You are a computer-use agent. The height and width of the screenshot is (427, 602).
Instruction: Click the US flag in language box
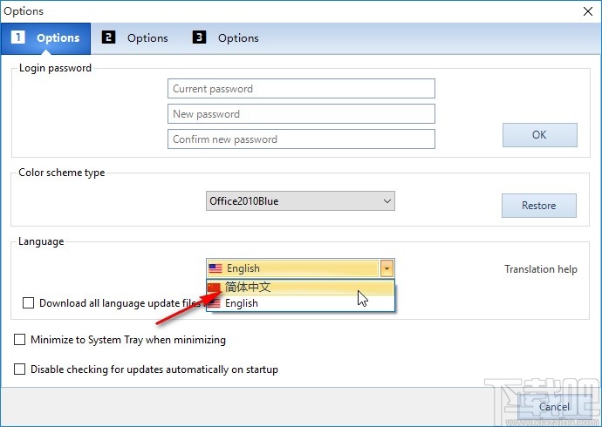[215, 268]
